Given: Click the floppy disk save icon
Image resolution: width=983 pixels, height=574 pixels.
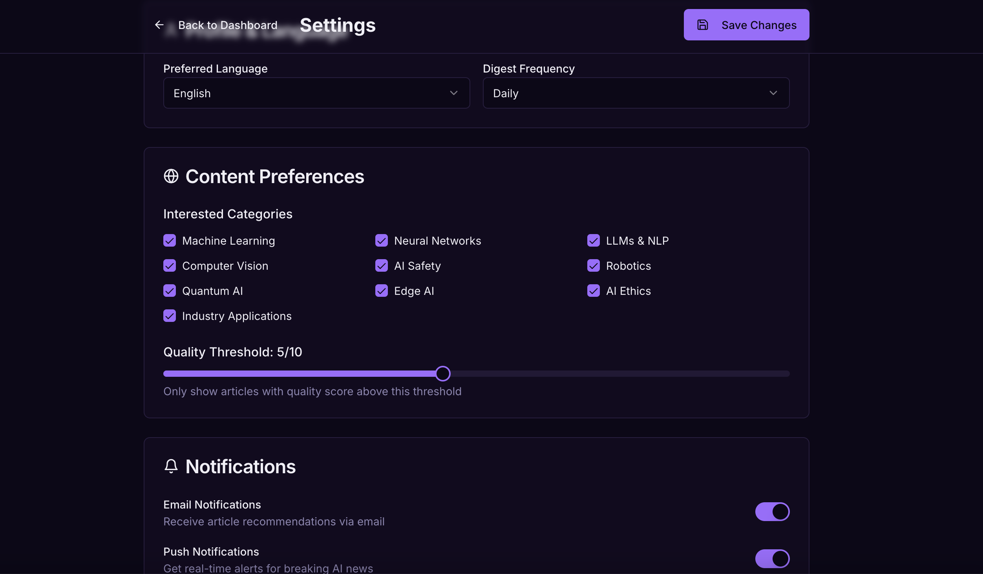Looking at the screenshot, I should 702,25.
